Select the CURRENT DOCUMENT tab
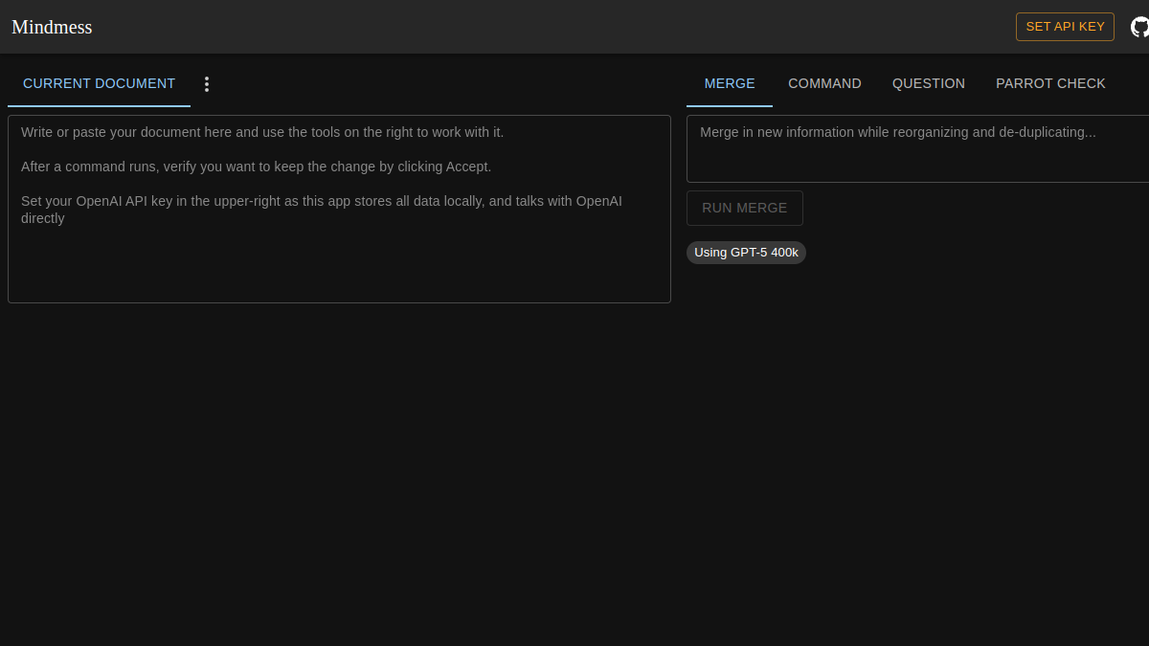Viewport: 1149px width, 646px height. coord(100,84)
